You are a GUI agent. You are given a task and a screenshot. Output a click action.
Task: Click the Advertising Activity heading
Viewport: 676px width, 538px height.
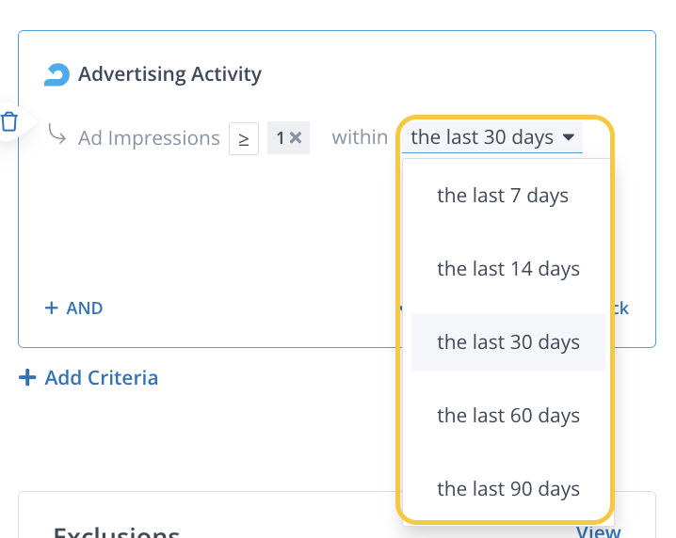click(169, 74)
